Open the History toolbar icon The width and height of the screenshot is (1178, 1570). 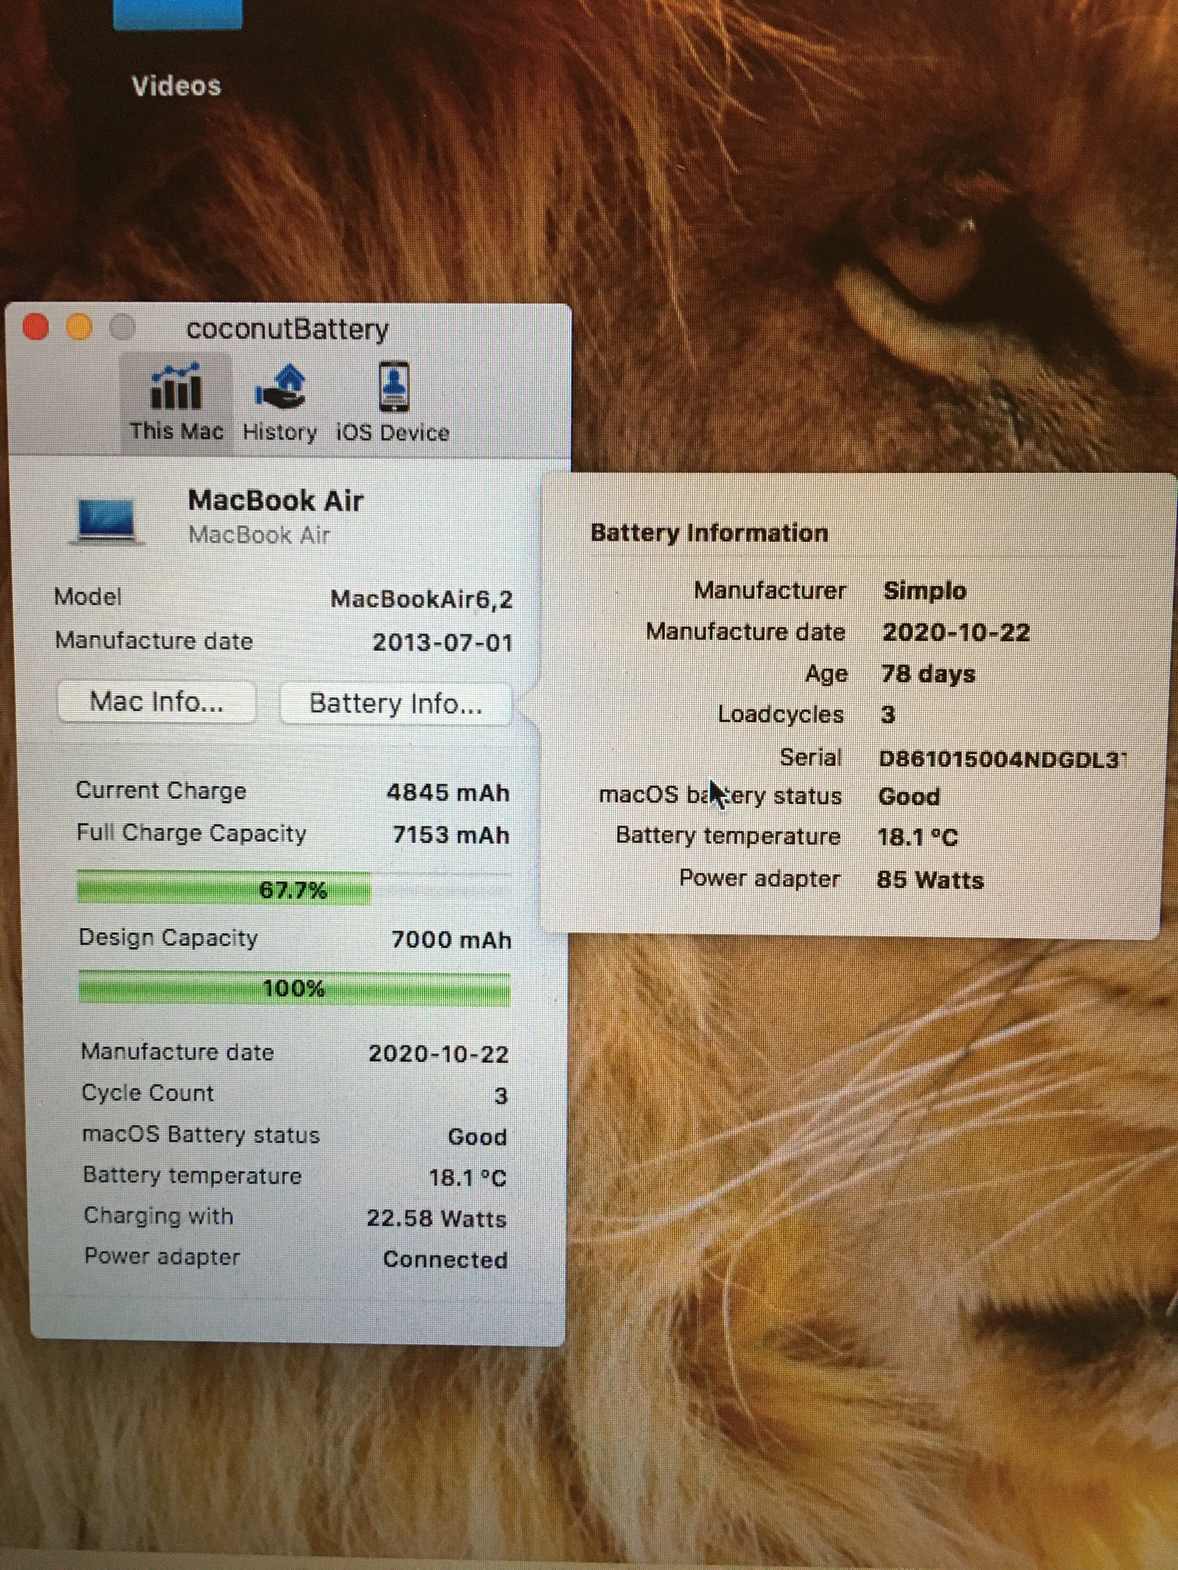click(280, 387)
